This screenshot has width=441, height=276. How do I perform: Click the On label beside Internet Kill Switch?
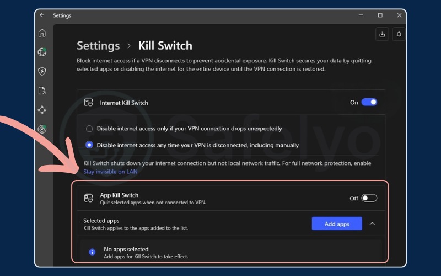click(354, 103)
